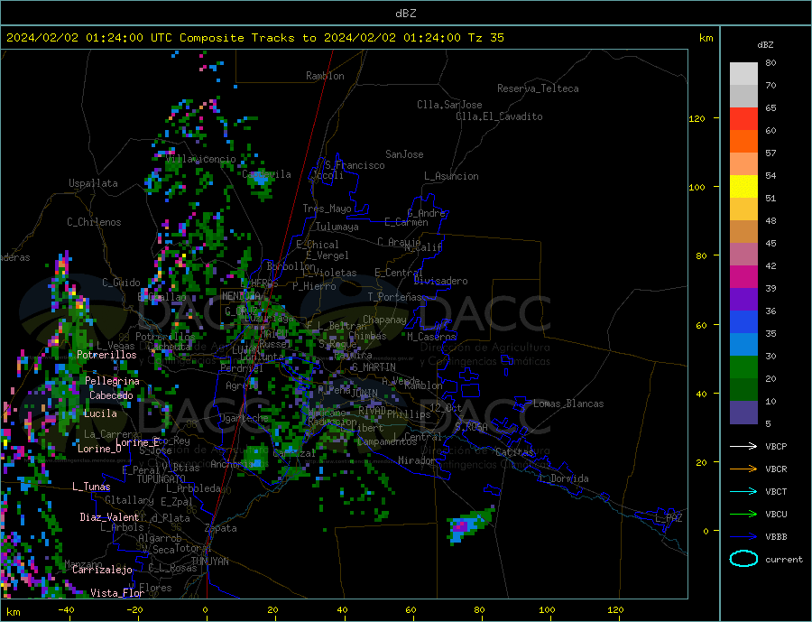
Task: Click the MENDOZA city label on map
Action: click(241, 296)
